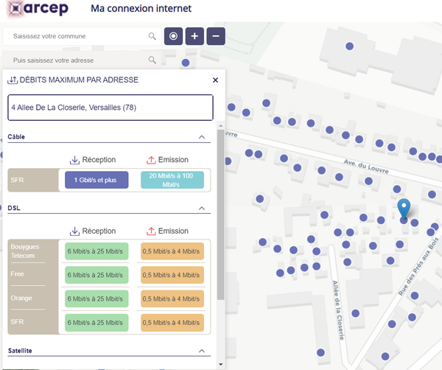Click DSL SFR emission '0,5 Mbit/s à 4 Mbit/s' badge
Screen dimensions: 442x370
(172, 322)
